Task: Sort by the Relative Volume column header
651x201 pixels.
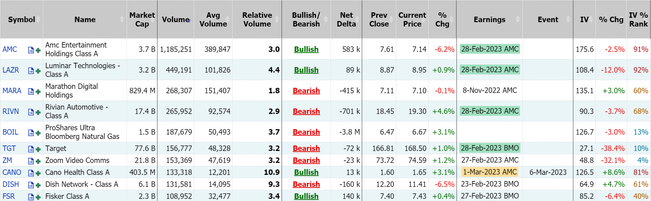Action: pos(257,20)
